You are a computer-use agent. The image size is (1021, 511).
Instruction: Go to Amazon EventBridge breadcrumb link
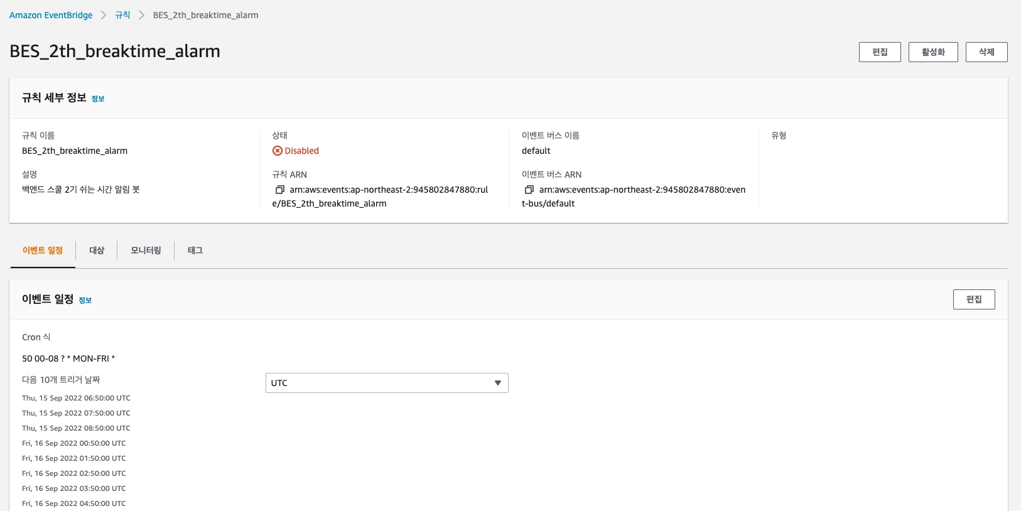(x=51, y=15)
